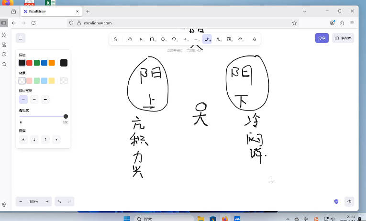
Task: Expand the browser tab list dropdown
Action: [x=305, y=11]
